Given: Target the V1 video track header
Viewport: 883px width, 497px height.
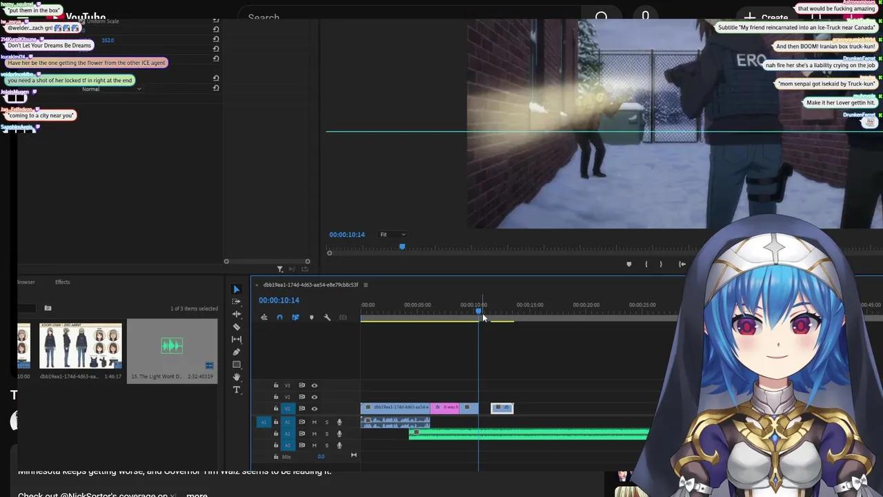Looking at the screenshot, I should click(288, 409).
